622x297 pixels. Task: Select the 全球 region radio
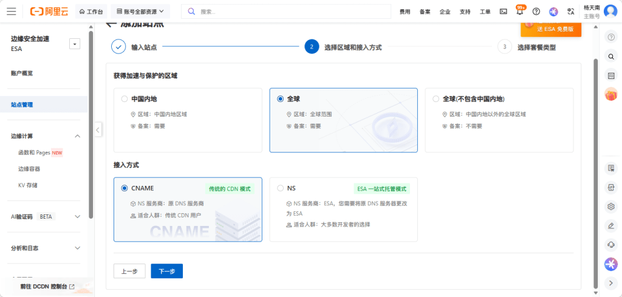click(x=281, y=99)
